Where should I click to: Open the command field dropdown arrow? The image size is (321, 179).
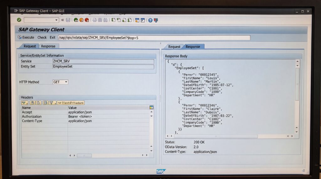tap(56, 20)
